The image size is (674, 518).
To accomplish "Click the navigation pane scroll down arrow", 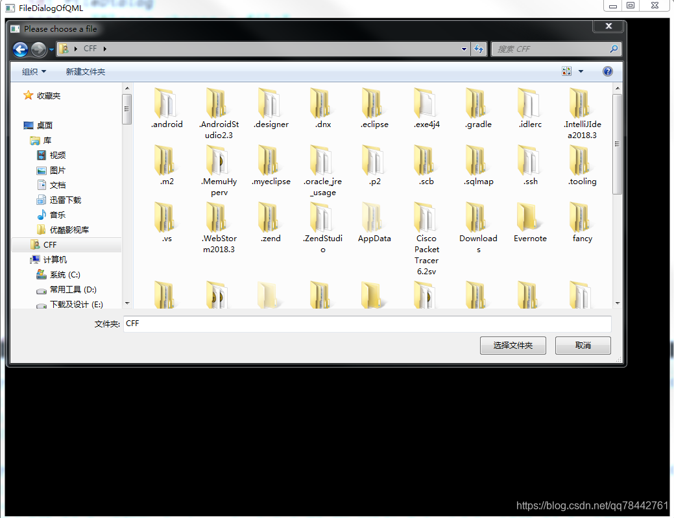I will [x=126, y=303].
